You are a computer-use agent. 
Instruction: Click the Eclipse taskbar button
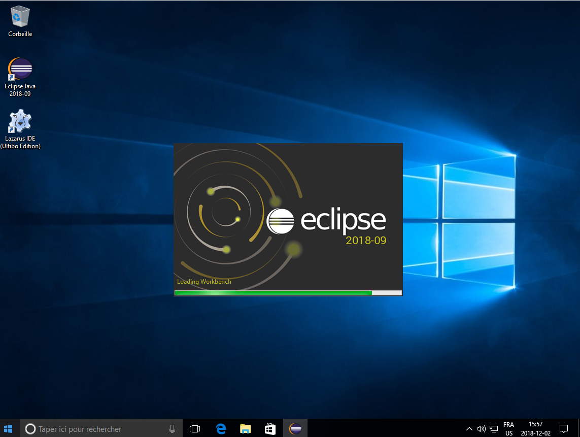pyautogui.click(x=295, y=429)
